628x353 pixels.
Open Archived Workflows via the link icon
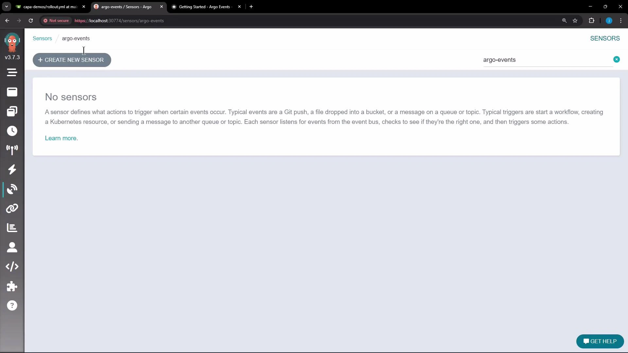(x=12, y=208)
